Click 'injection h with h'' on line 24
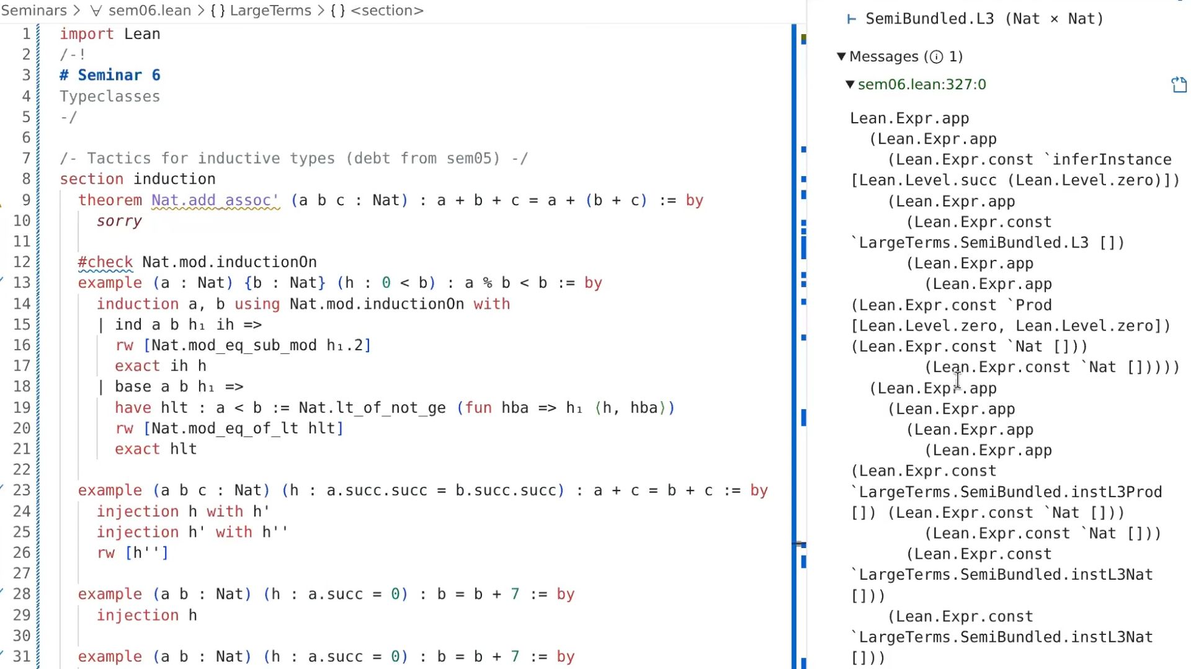This screenshot has height=669, width=1191. click(183, 512)
